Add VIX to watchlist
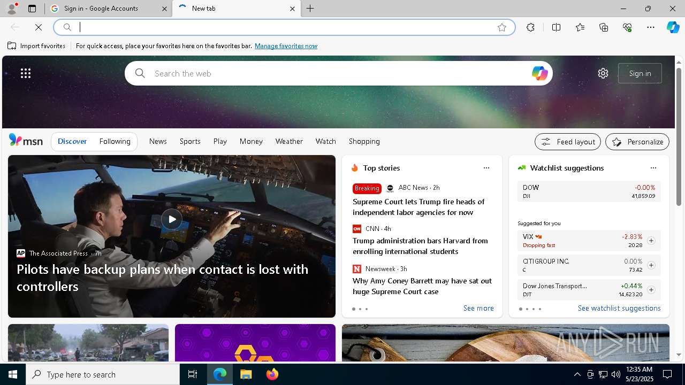685x385 pixels. pos(651,241)
